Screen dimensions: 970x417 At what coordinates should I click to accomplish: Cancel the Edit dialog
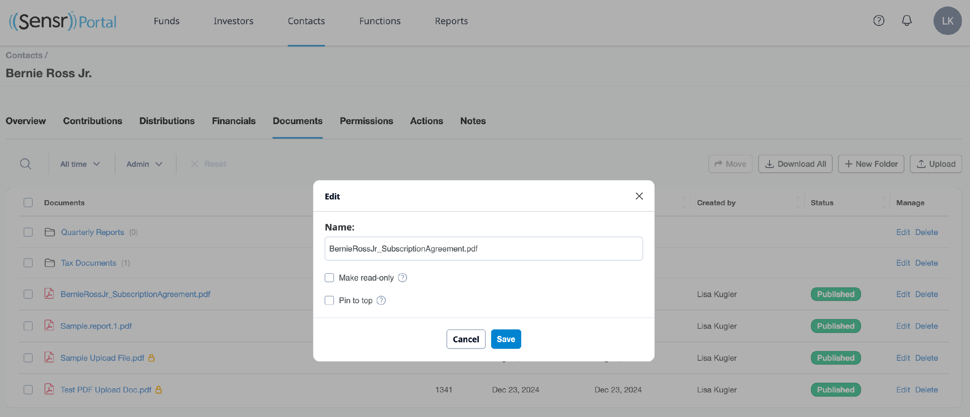coord(466,339)
